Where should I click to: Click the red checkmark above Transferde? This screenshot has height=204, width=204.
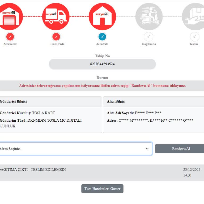(56, 37)
